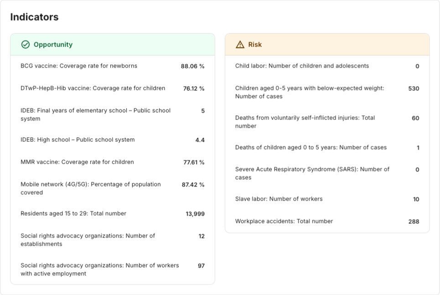The width and height of the screenshot is (440, 295).
Task: Click the Opportunity checkmark circle icon
Action: 26,45
